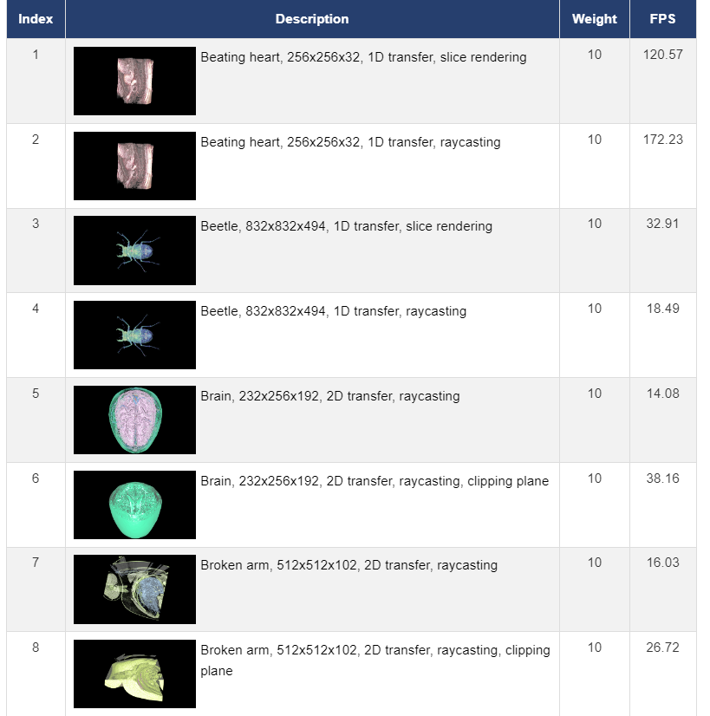Viewport: 710px width, 716px height.
Task: View the brain raycasting preview image
Action: (x=134, y=420)
